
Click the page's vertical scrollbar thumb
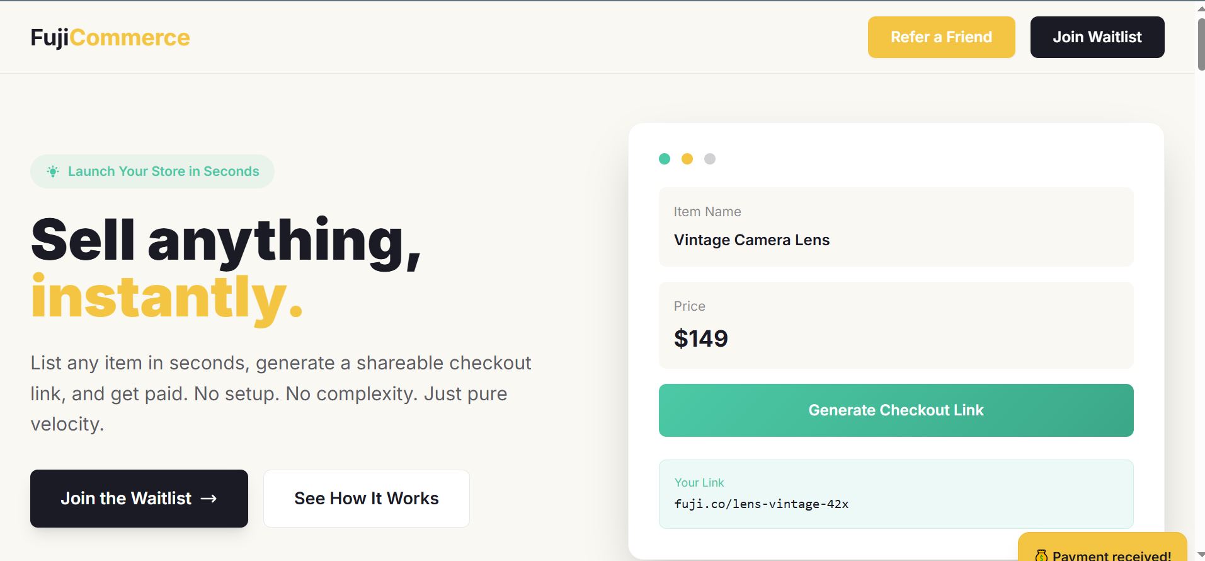[1201, 44]
